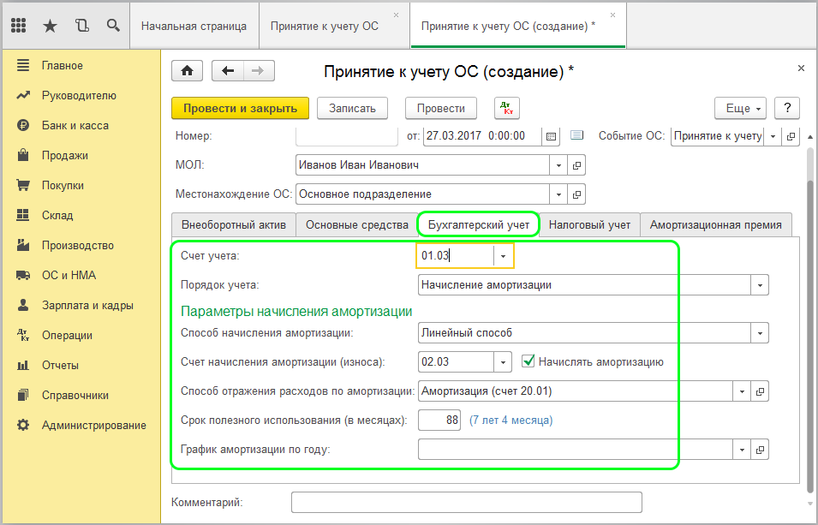Click the search magnifier icon
Viewport: 818px width, 525px height.
click(113, 26)
